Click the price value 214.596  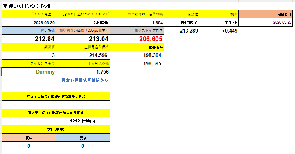point(83,55)
